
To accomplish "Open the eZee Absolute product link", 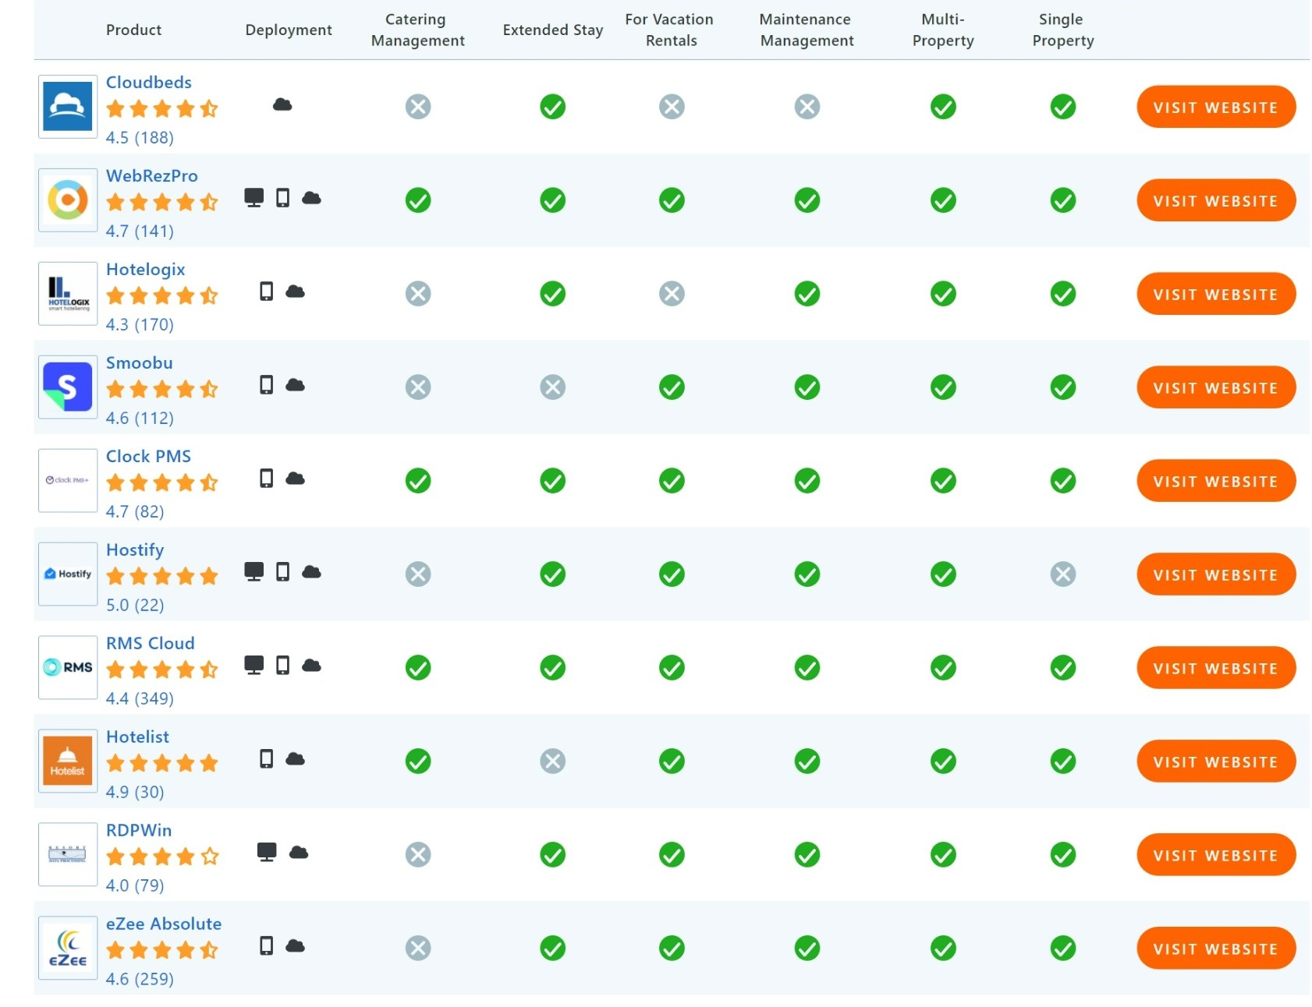I will (164, 924).
